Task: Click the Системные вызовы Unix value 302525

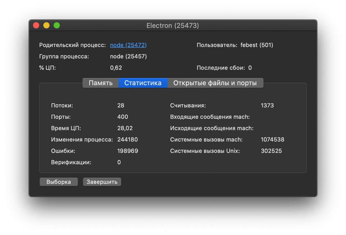Action: coord(271,151)
